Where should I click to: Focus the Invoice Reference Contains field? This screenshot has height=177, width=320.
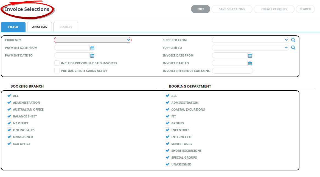[232, 71]
